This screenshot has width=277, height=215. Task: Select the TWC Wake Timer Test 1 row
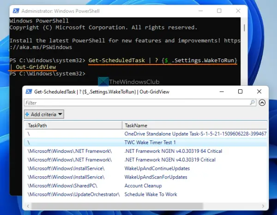click(x=145, y=142)
